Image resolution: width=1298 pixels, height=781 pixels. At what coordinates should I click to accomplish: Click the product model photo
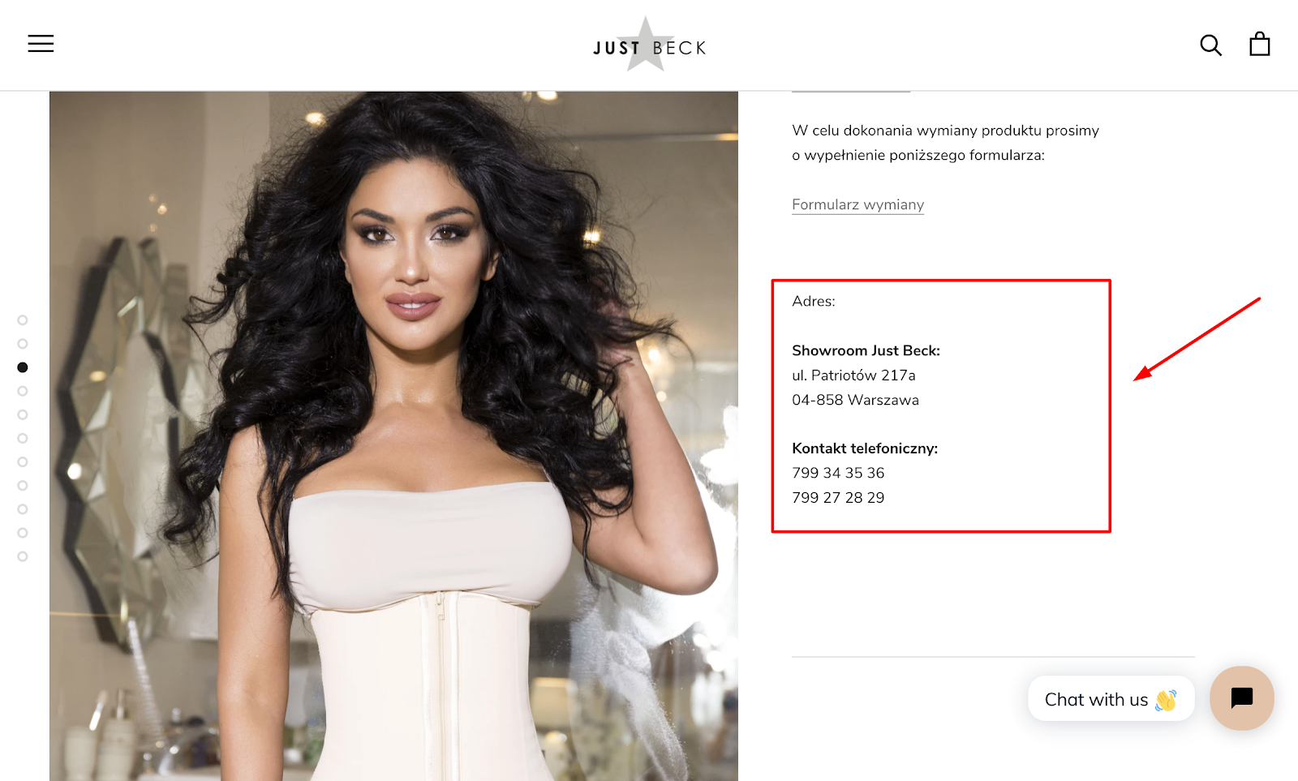393,436
